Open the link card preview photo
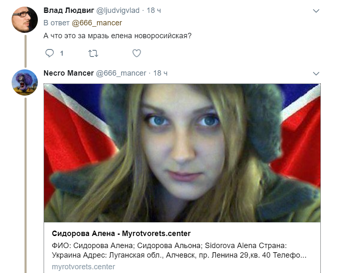 pos(182,153)
